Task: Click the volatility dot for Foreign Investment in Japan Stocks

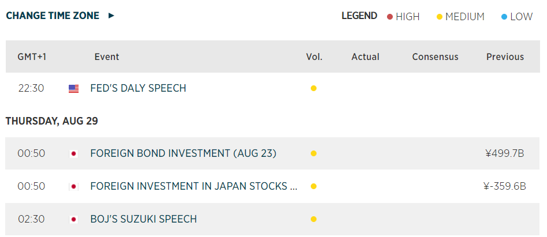Action: (x=314, y=187)
